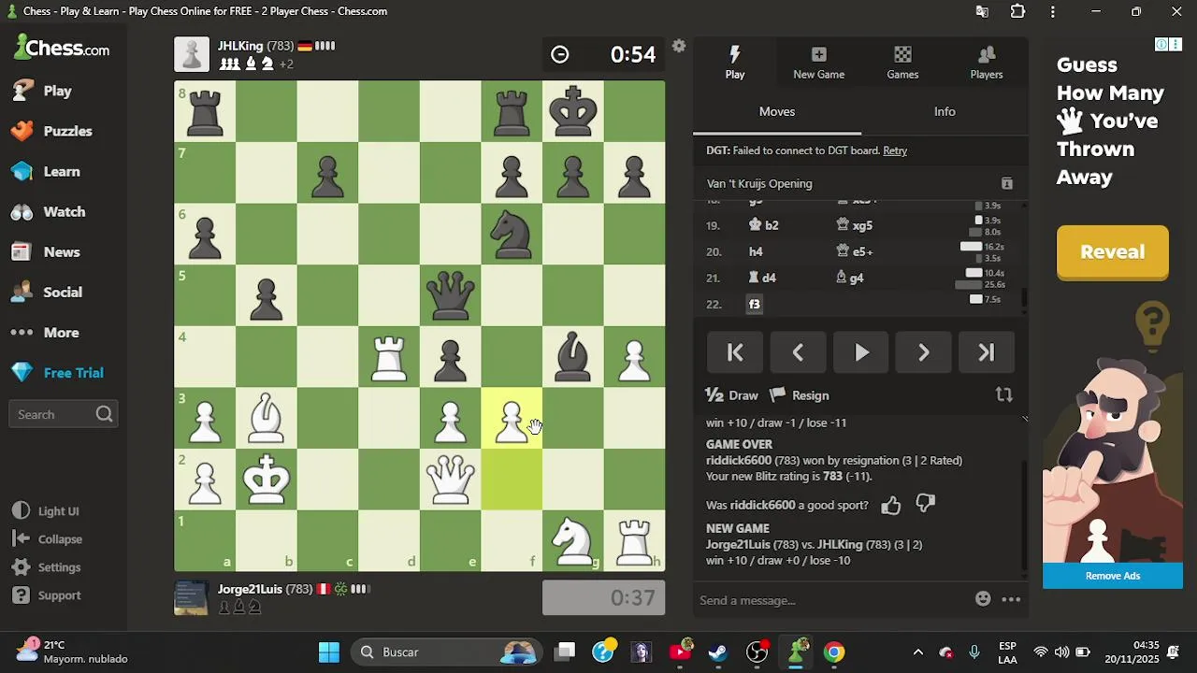Image resolution: width=1197 pixels, height=673 pixels.
Task: Switch to the Moves tab
Action: 776,111
